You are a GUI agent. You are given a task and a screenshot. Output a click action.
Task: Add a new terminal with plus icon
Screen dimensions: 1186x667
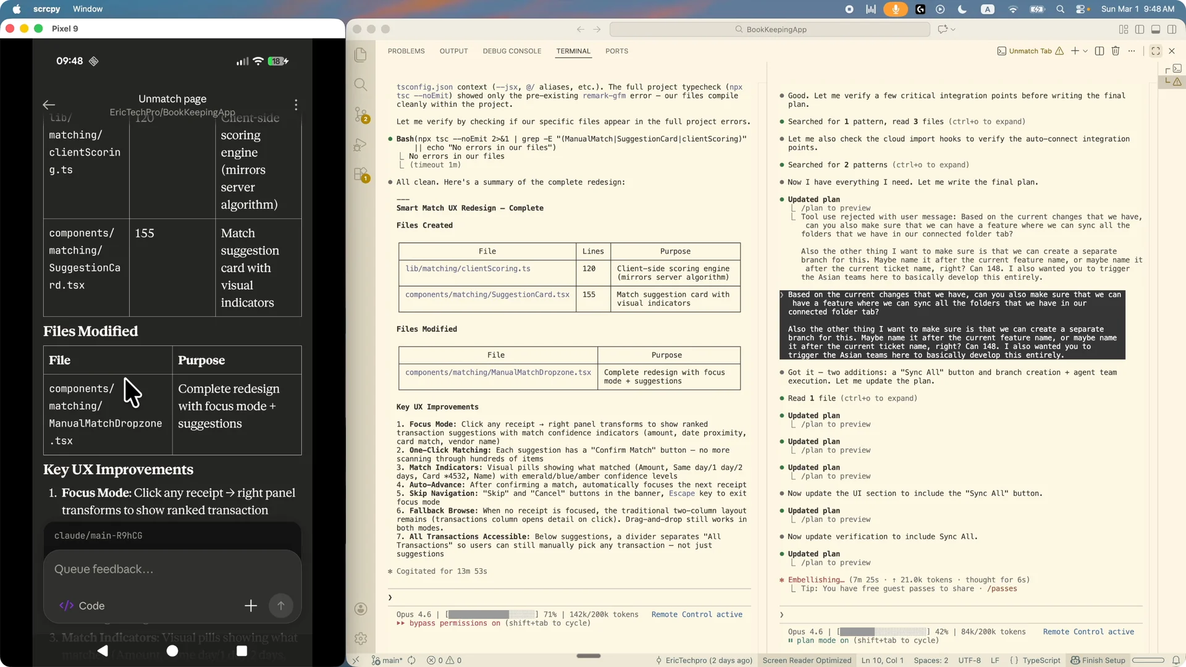tap(1075, 51)
